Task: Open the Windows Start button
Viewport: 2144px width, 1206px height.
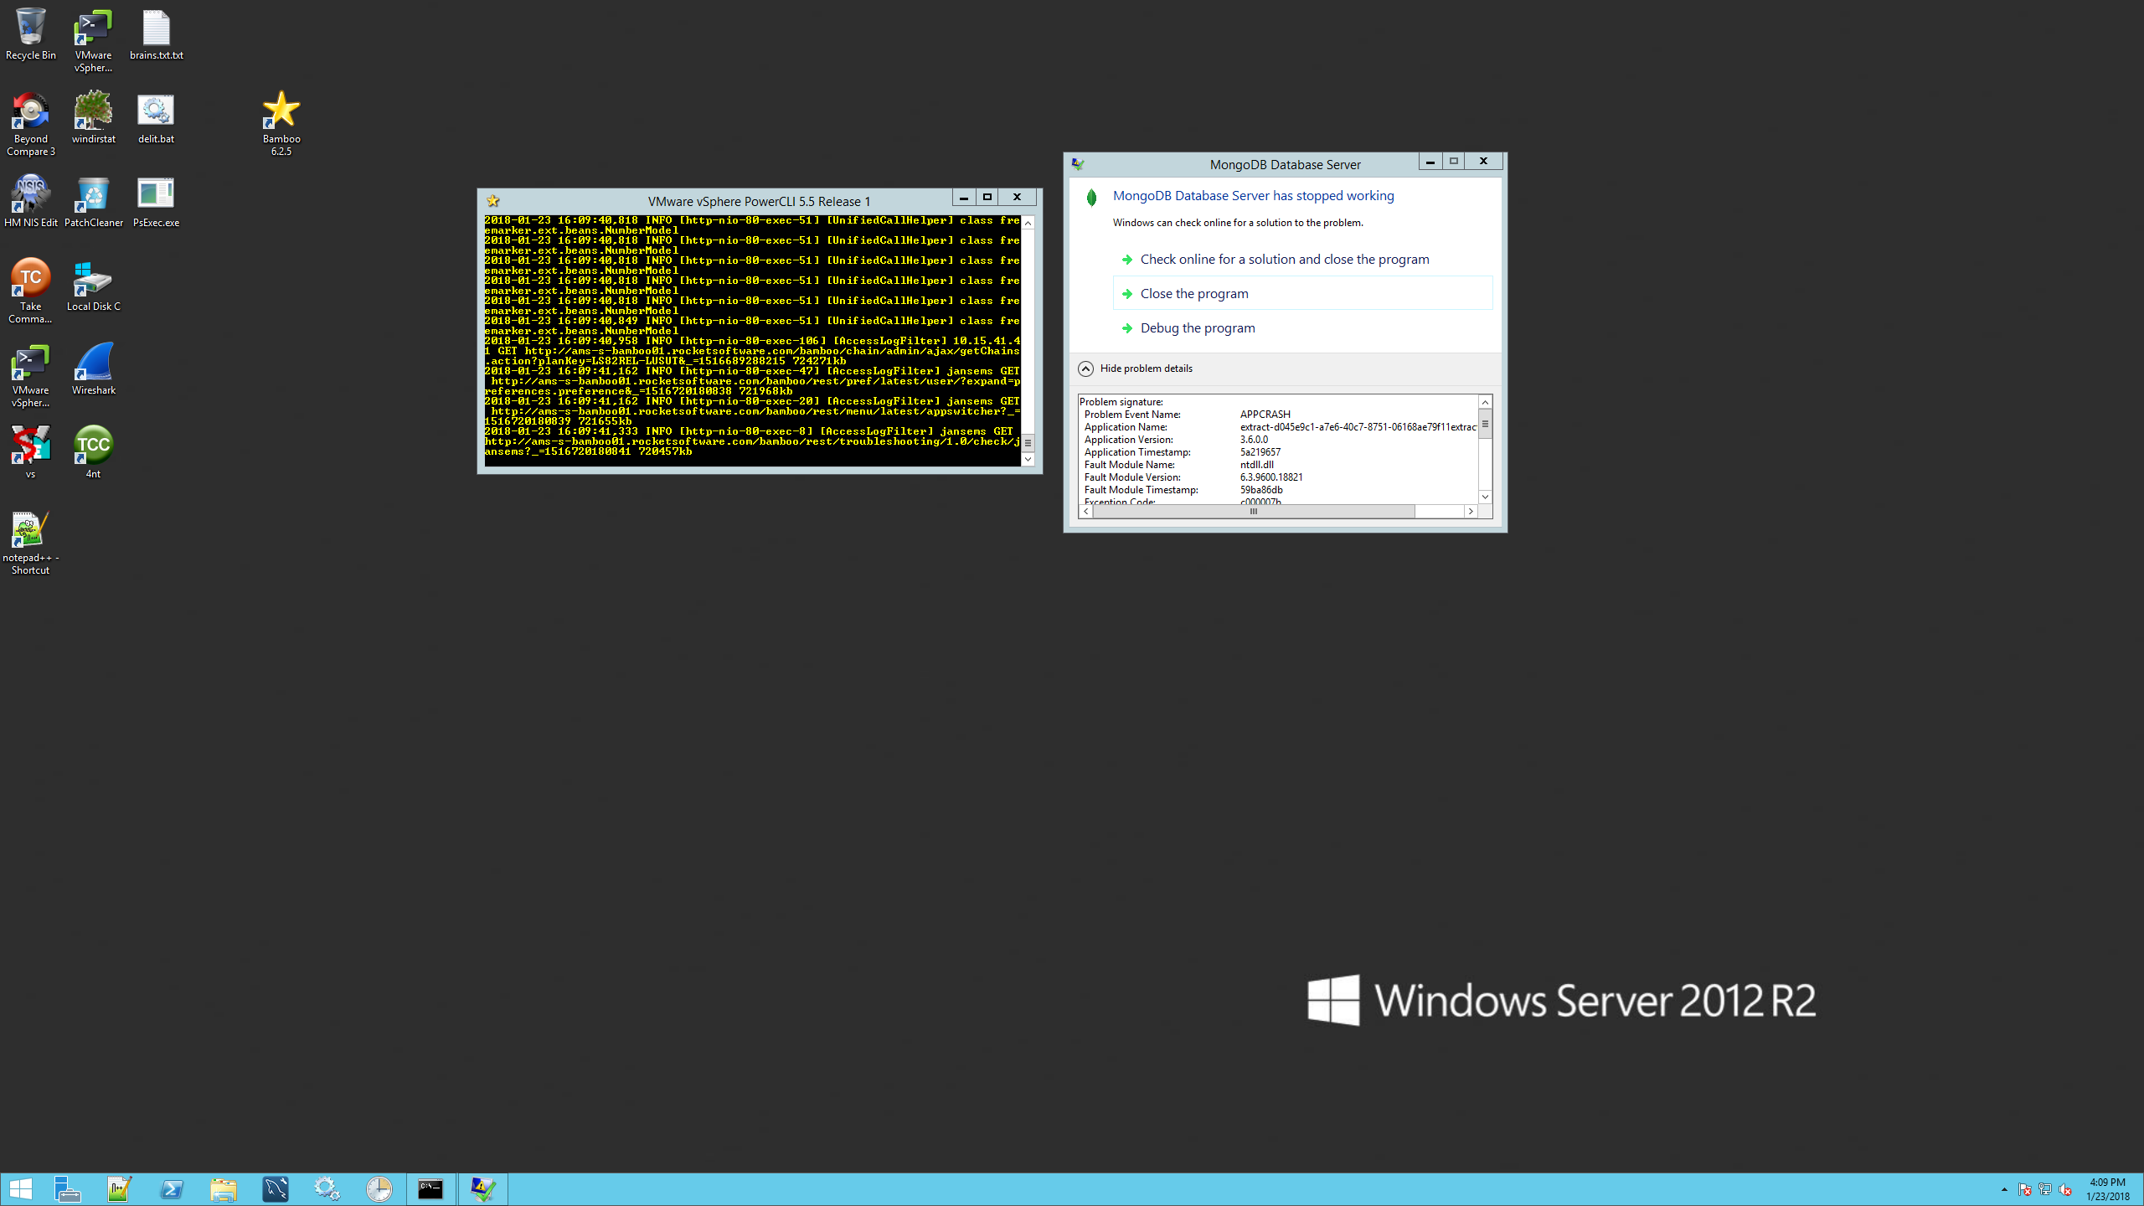Action: 21,1189
